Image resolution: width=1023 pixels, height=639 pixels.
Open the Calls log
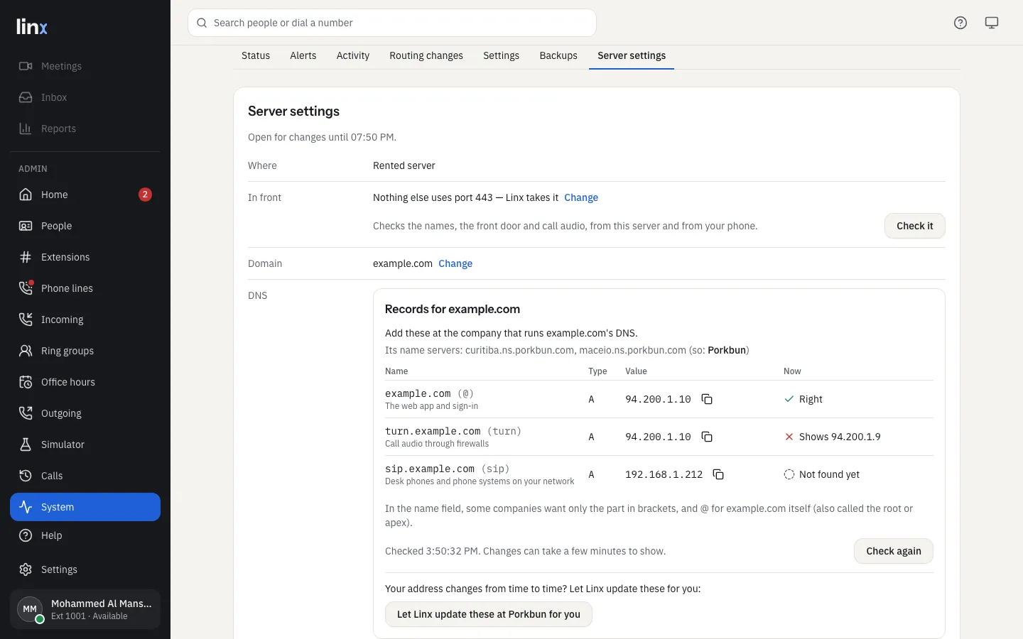[x=85, y=476]
